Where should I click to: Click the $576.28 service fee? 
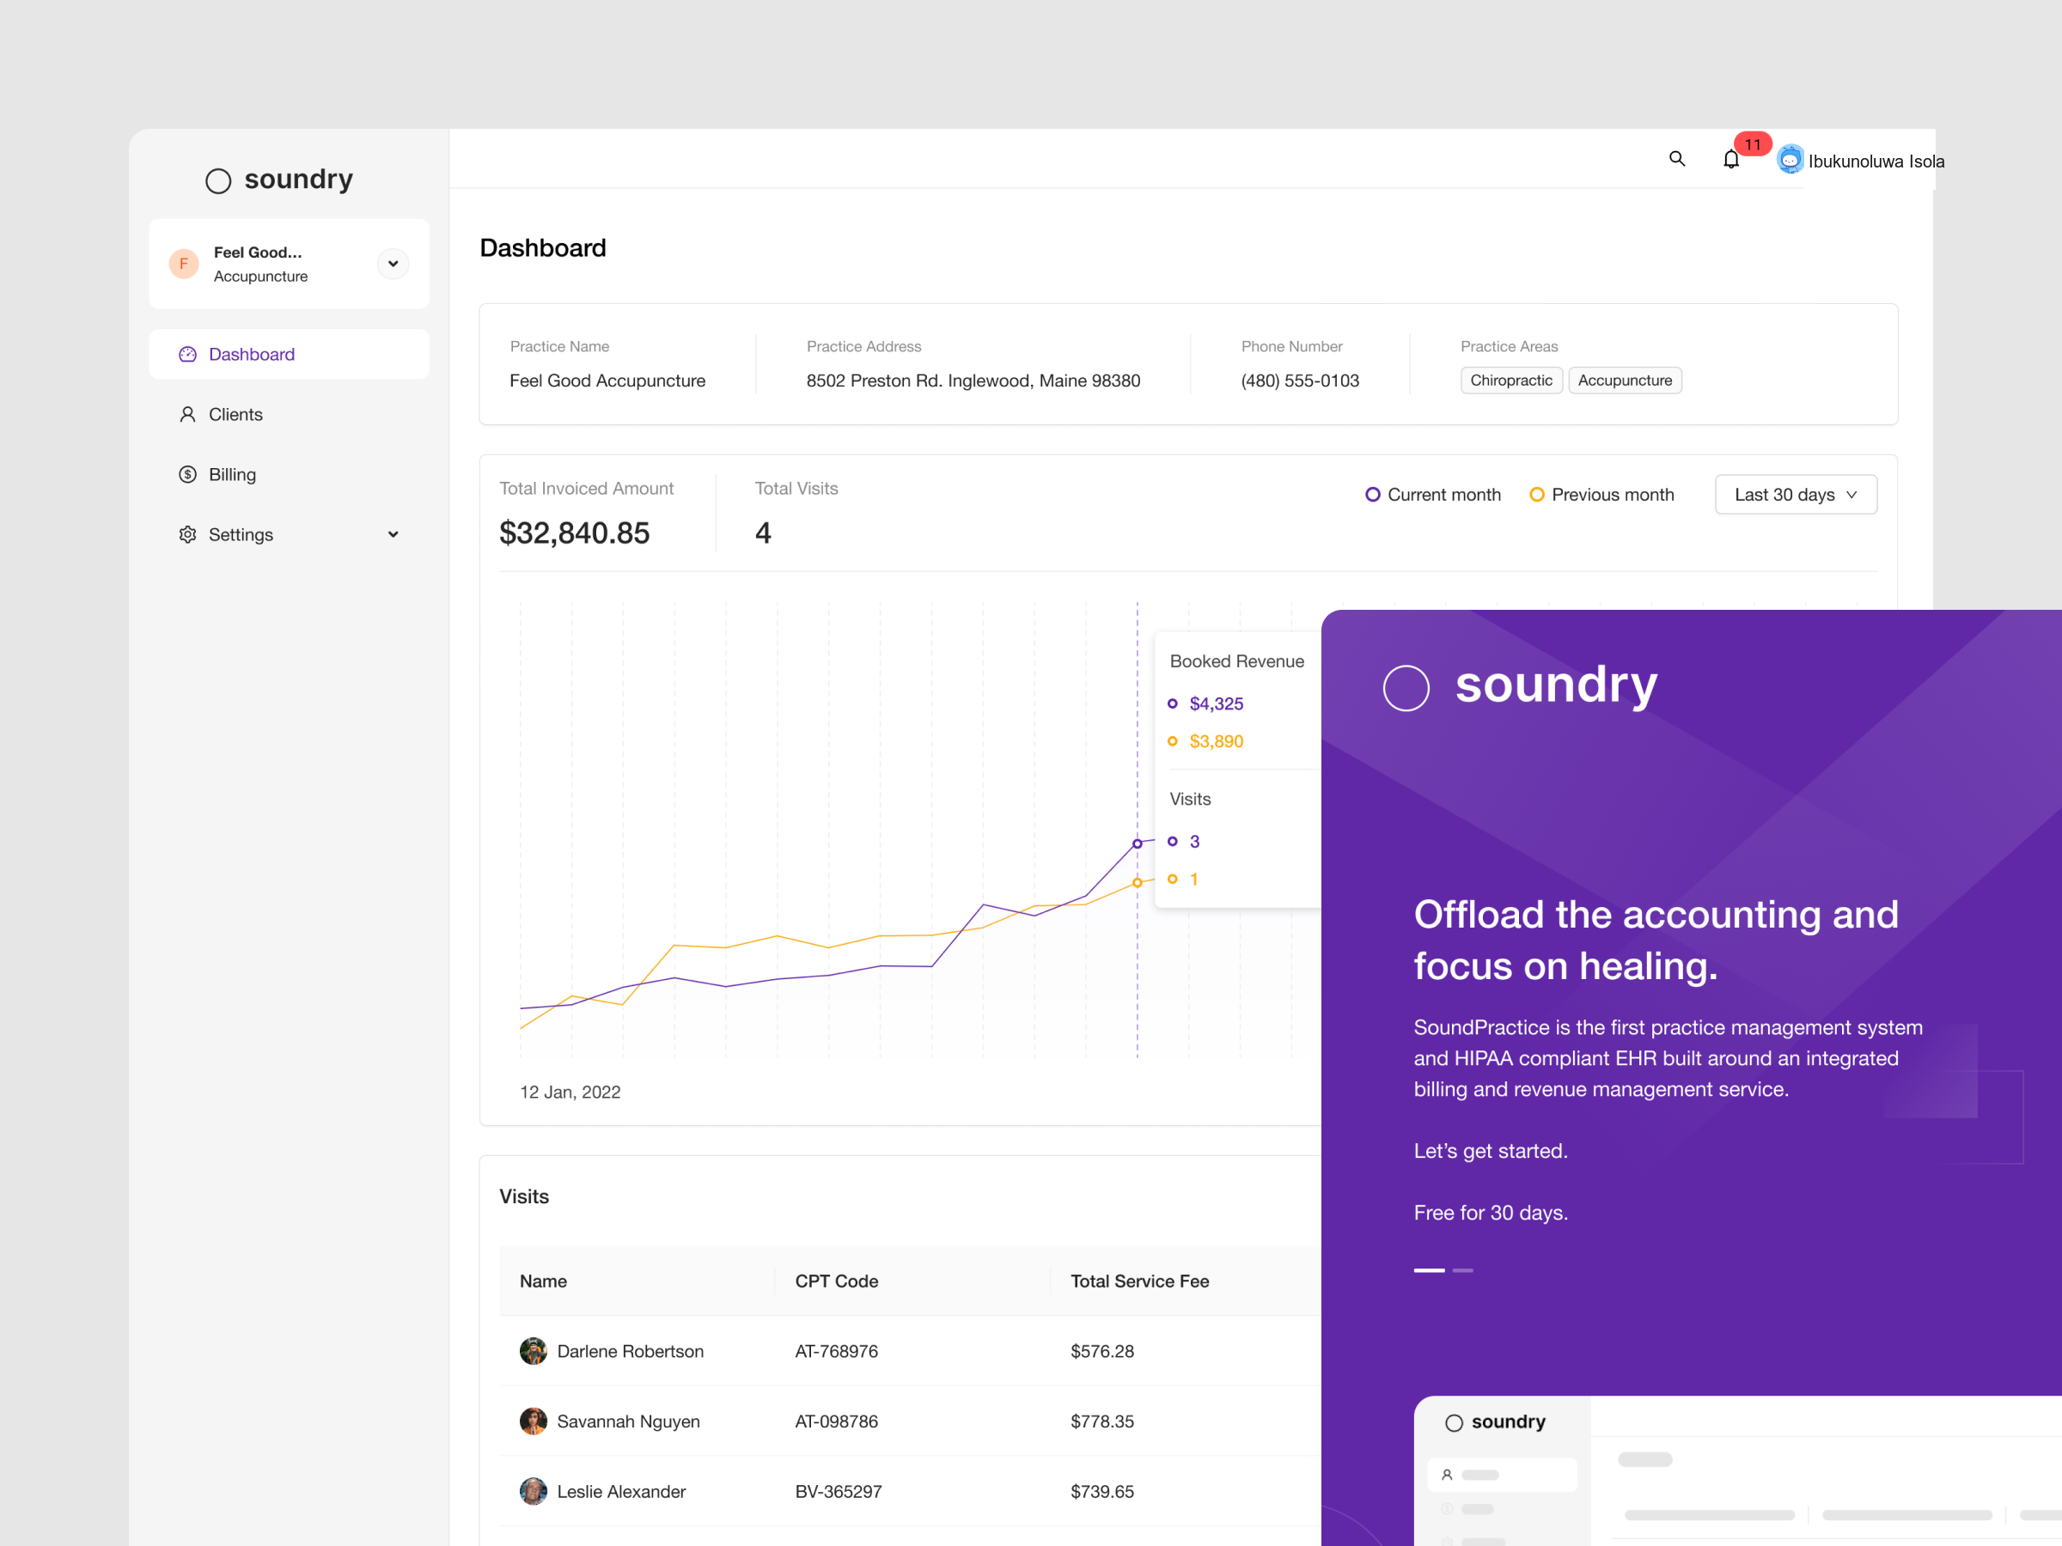pyautogui.click(x=1101, y=1351)
